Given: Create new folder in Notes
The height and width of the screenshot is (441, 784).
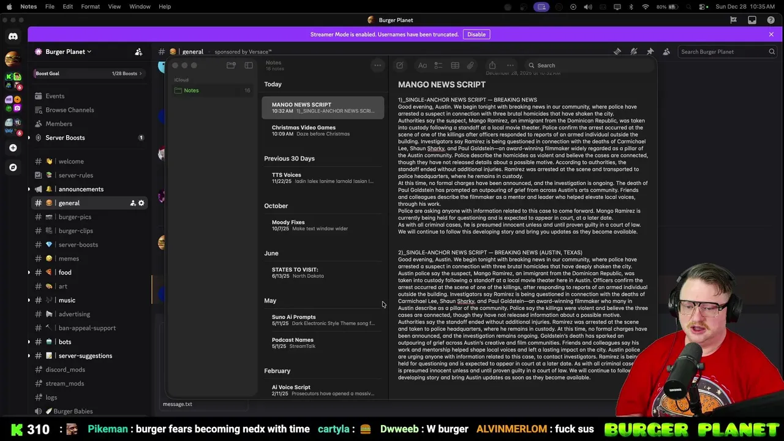Looking at the screenshot, I should click(231, 66).
